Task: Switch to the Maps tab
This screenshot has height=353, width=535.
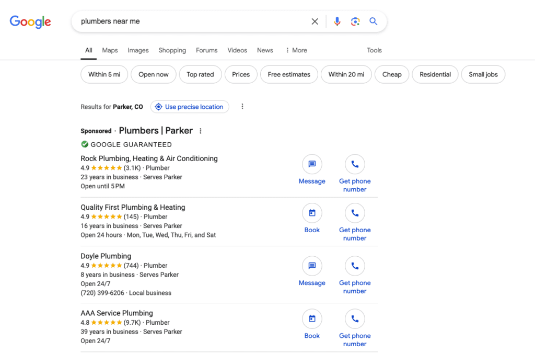Action: pyautogui.click(x=110, y=50)
